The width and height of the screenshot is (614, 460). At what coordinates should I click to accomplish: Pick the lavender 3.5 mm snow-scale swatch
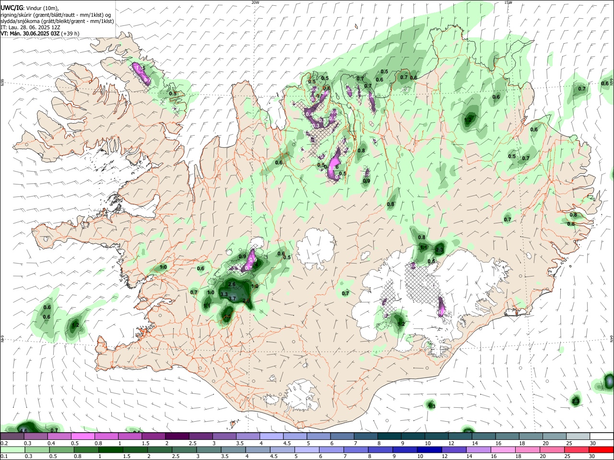(x=248, y=437)
